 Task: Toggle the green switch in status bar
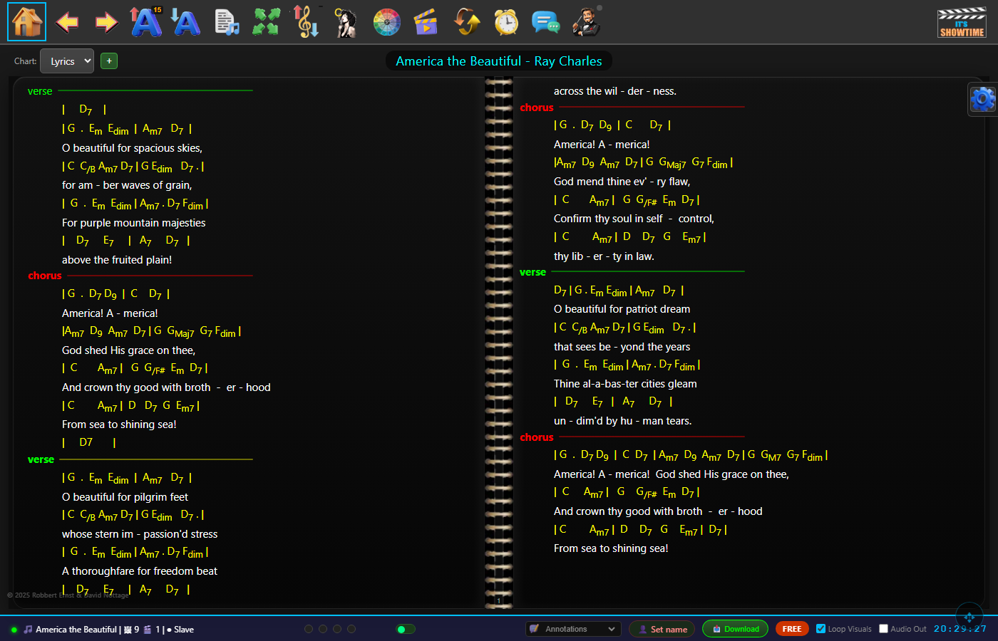406,629
